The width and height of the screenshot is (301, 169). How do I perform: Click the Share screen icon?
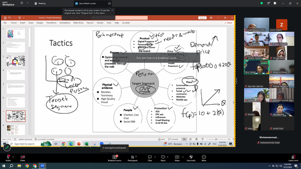[177, 157]
